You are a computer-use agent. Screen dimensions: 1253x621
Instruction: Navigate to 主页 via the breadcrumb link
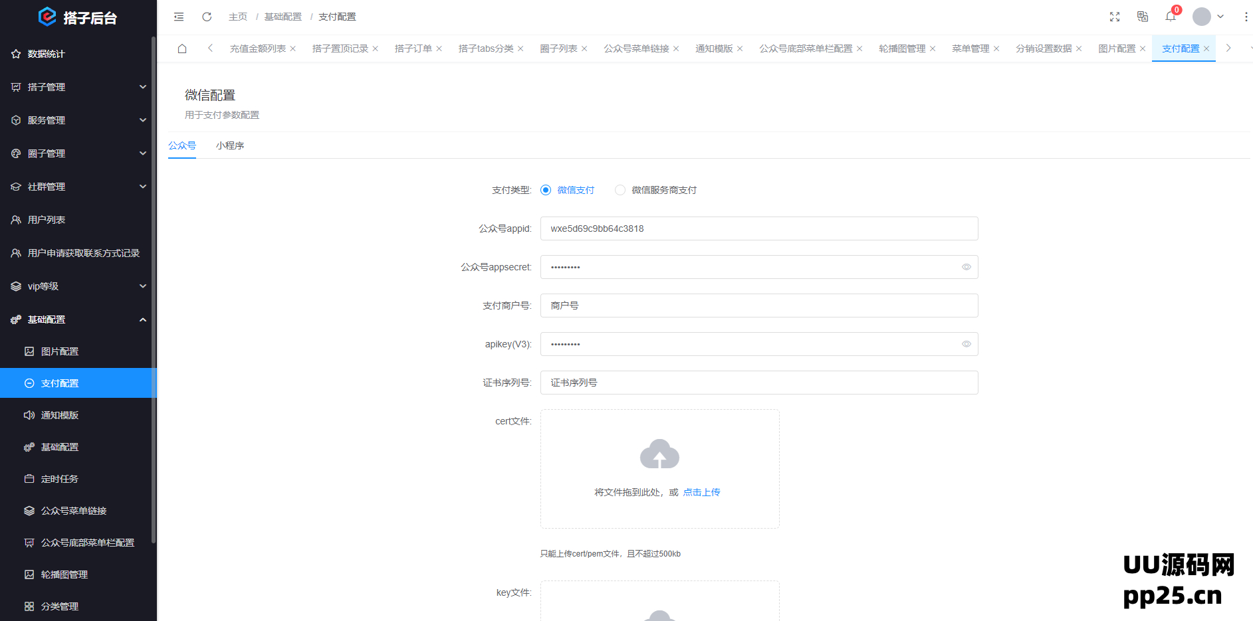pyautogui.click(x=237, y=17)
